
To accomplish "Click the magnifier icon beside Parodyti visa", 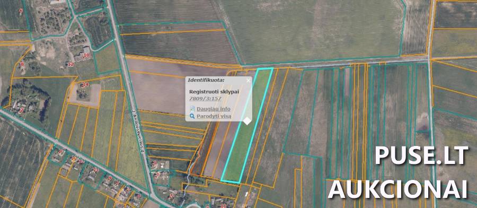I will coord(192,116).
